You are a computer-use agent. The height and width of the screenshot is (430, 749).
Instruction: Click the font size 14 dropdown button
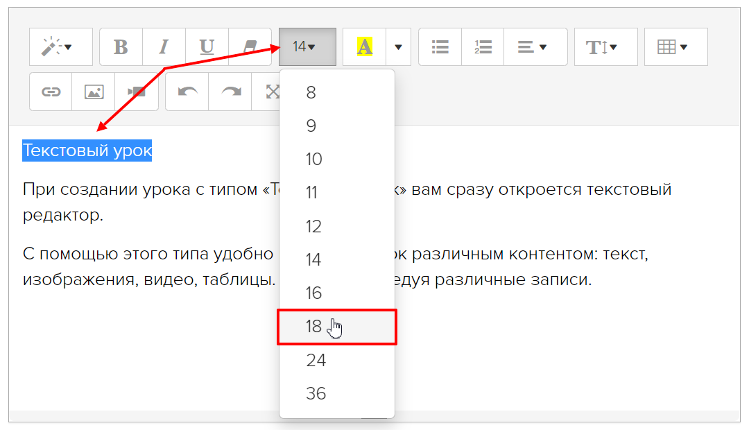pyautogui.click(x=307, y=47)
